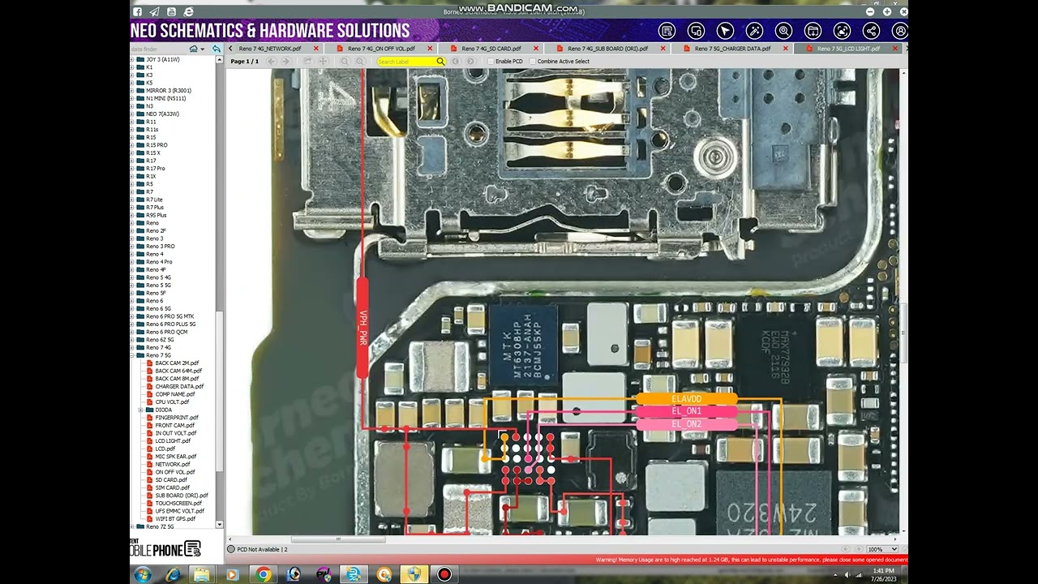Go to previous page arrow in PDF toolbar
Image resolution: width=1038 pixels, height=584 pixels.
pos(272,62)
